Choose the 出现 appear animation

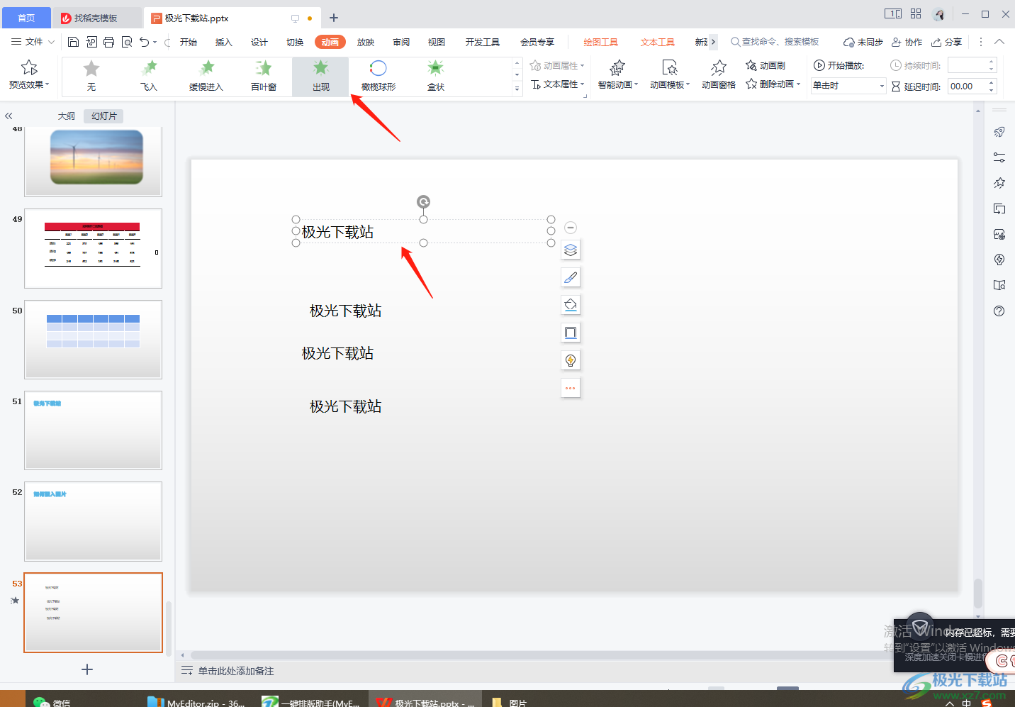[x=321, y=76]
